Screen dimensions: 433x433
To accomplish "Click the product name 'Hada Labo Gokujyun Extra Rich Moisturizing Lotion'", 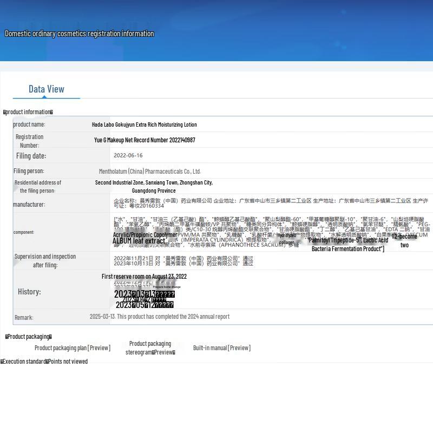I will [144, 124].
